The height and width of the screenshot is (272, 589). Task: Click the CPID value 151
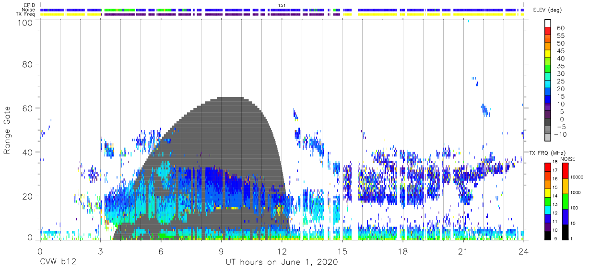click(x=282, y=5)
